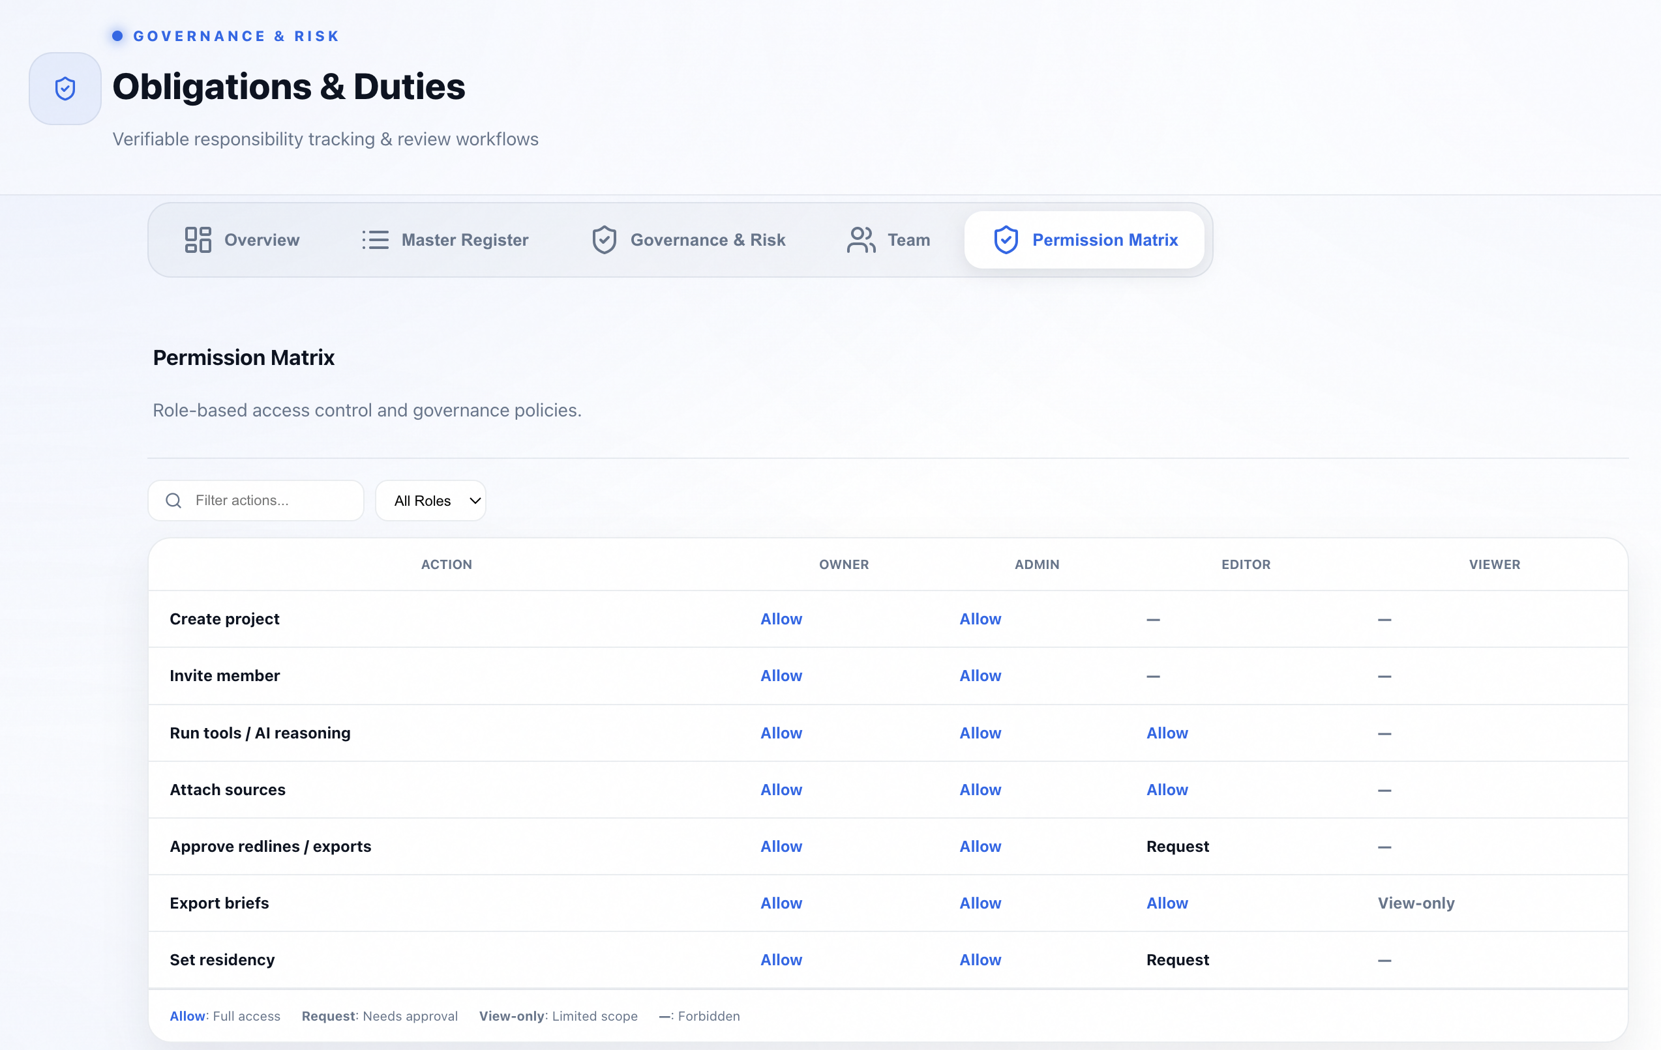Viewport: 1661px width, 1050px height.
Task: Click the magnifier icon in the filter field
Action: click(x=173, y=501)
